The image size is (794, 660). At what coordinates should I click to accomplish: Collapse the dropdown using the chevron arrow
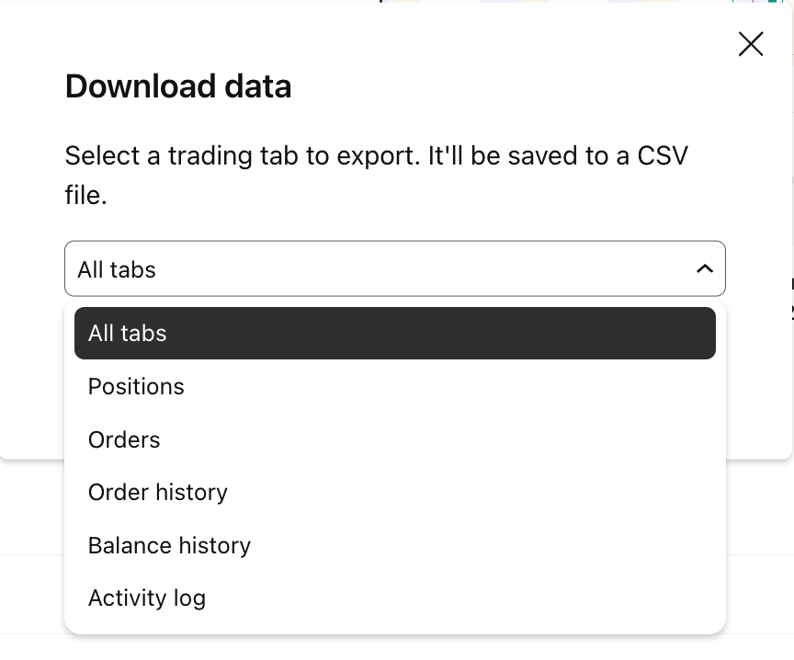704,268
